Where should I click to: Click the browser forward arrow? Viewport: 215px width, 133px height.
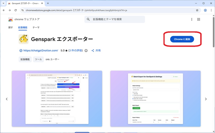pyautogui.click(x=10, y=10)
